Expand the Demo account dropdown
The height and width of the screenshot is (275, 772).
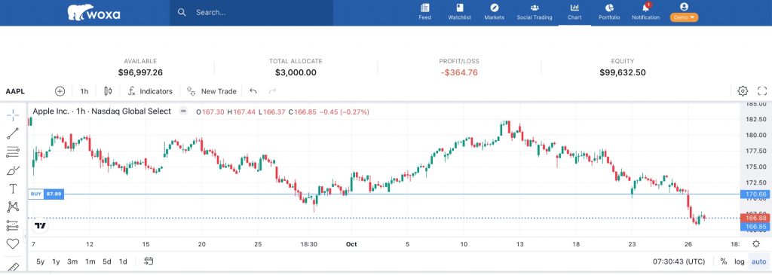pos(684,17)
